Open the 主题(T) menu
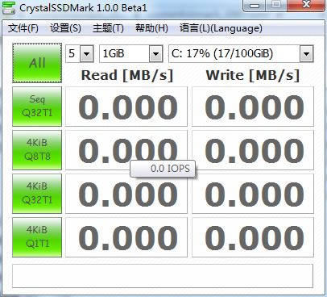Image resolution: width=327 pixels, height=297 pixels. coord(108,28)
